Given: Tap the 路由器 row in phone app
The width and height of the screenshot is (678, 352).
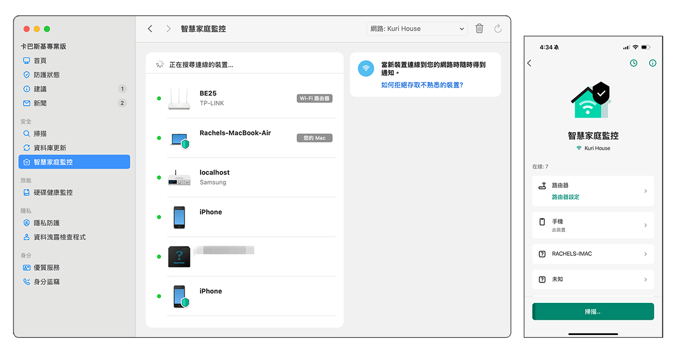Looking at the screenshot, I should pyautogui.click(x=593, y=191).
